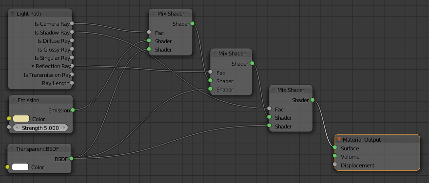The width and height of the screenshot is (429, 183).
Task: Open the Transparent BSDF white color swatch
Action: click(20, 167)
